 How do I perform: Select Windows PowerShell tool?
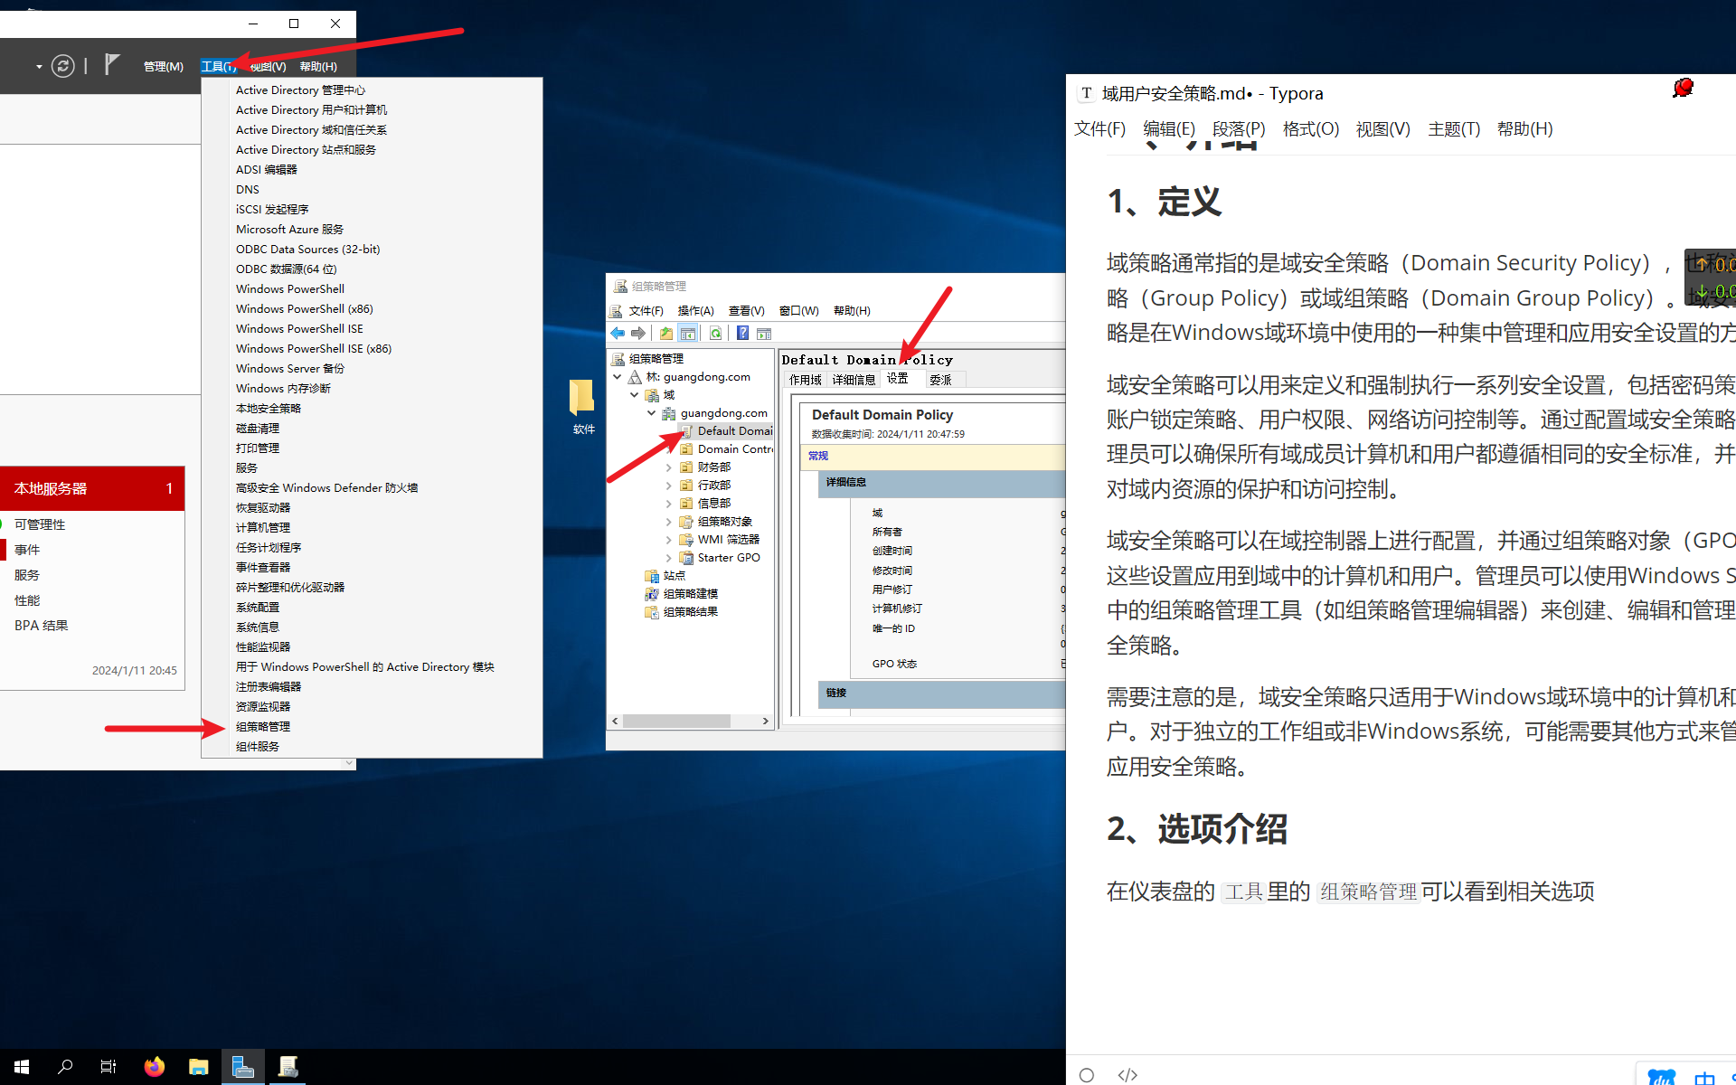(288, 288)
